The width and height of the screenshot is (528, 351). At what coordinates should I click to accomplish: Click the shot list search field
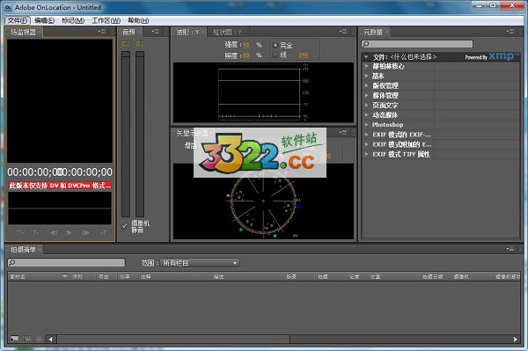(66, 262)
